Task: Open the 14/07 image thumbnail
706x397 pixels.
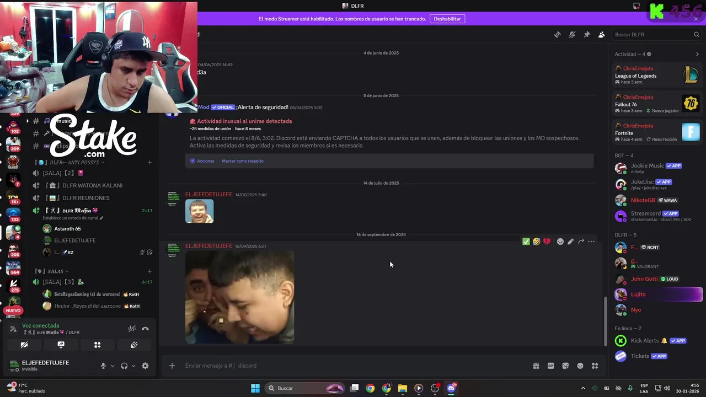Action: coord(199,211)
